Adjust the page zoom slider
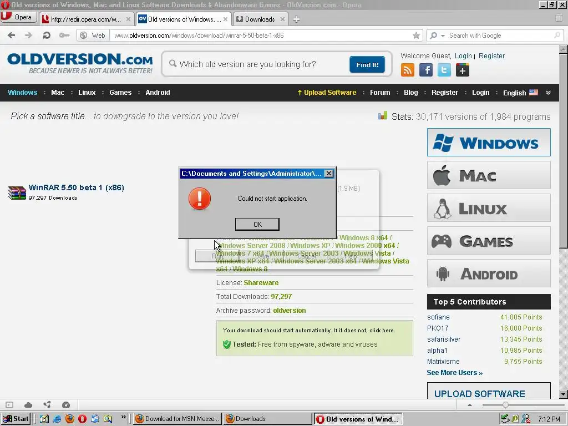 tap(505, 404)
